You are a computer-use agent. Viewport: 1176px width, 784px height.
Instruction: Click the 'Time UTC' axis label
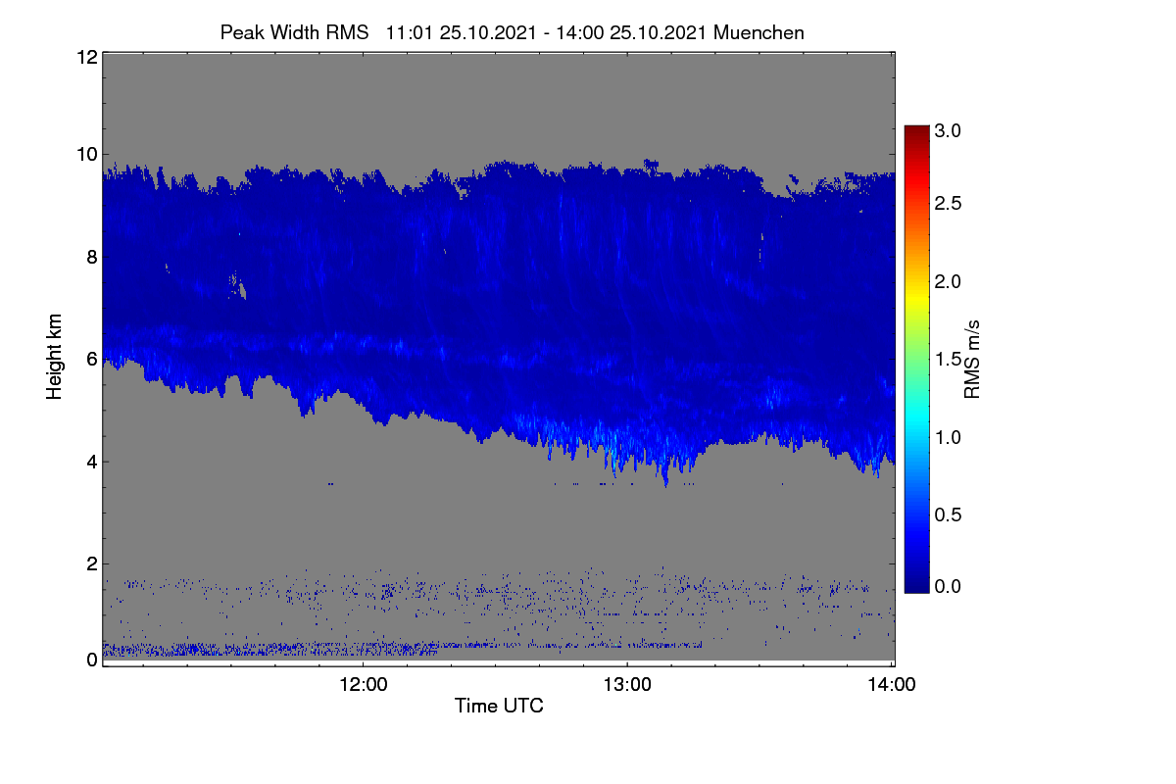499,706
